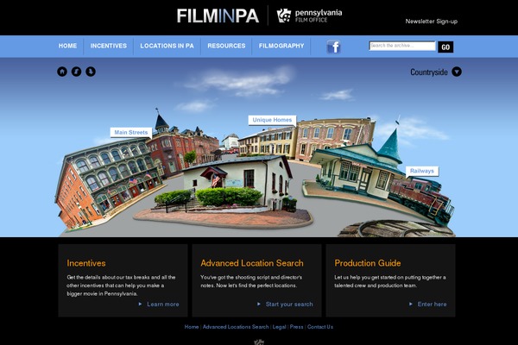Viewport: 518px width, 345px height.
Task: Click the footer Contact Us link
Action: click(320, 327)
